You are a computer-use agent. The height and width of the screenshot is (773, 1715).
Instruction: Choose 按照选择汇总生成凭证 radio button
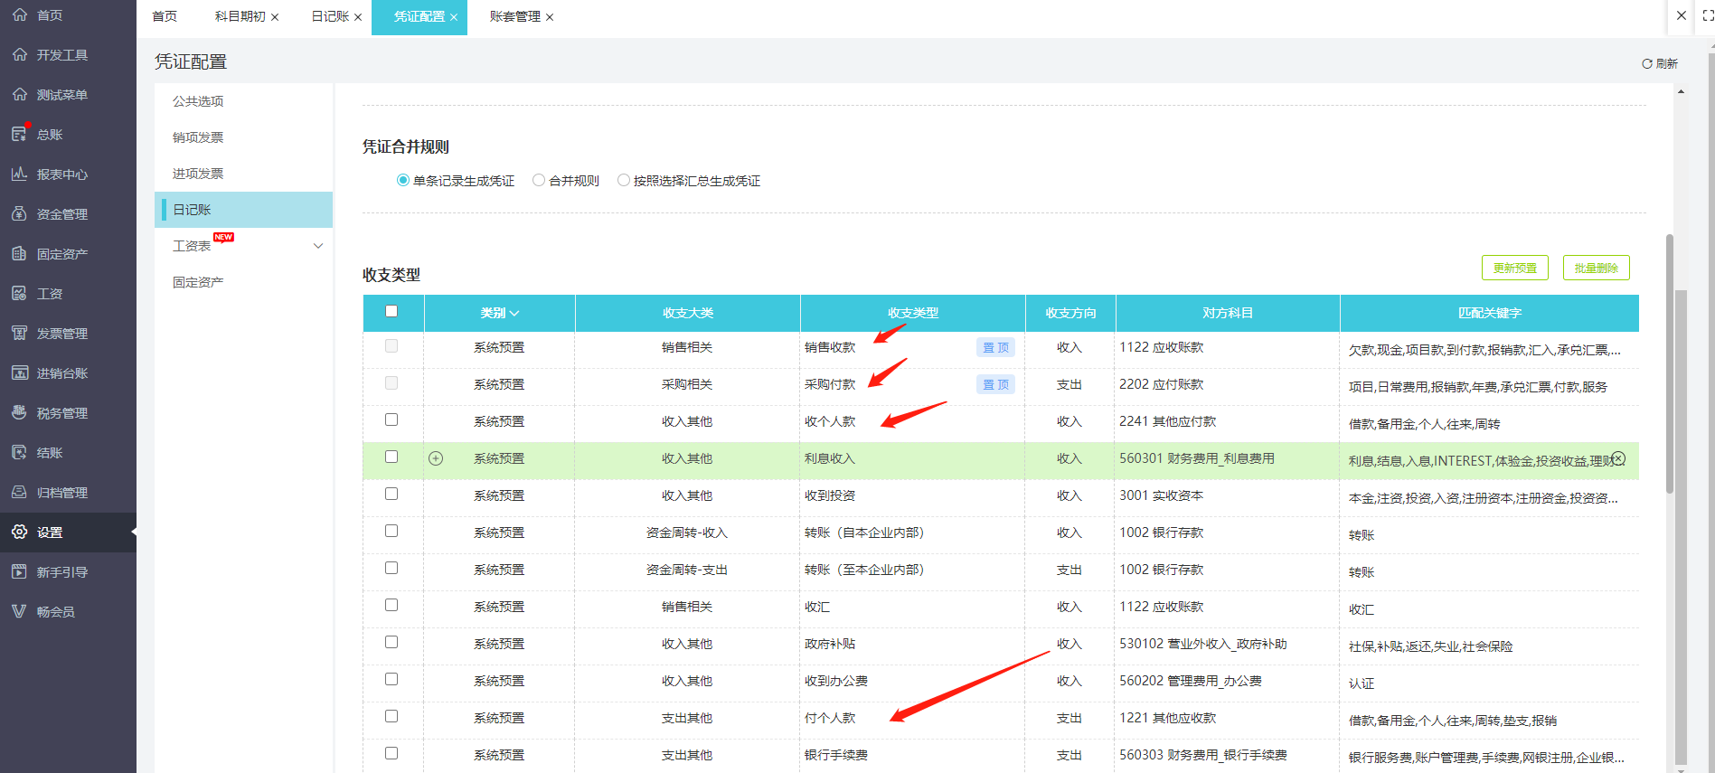click(x=624, y=180)
